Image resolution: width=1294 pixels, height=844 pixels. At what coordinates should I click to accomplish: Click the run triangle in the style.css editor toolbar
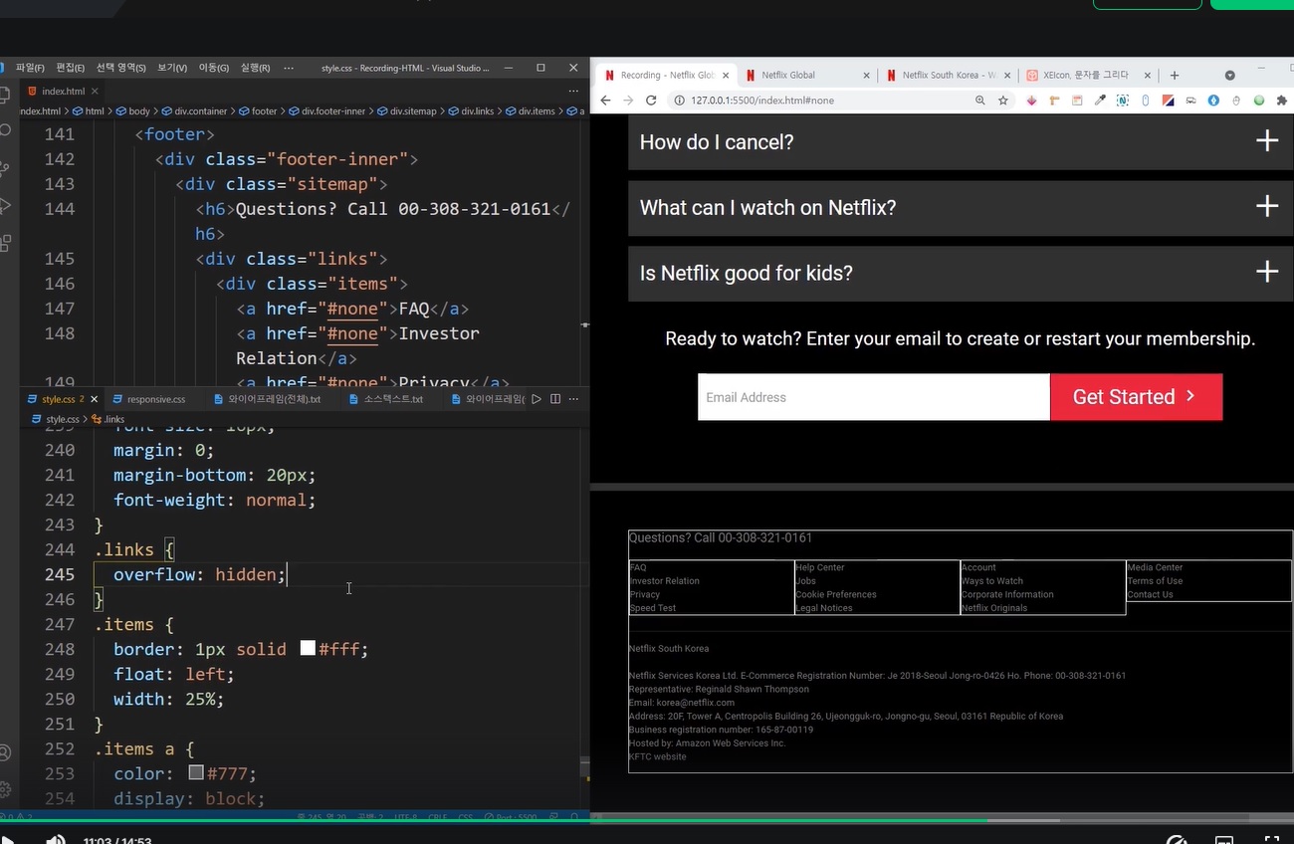(537, 399)
